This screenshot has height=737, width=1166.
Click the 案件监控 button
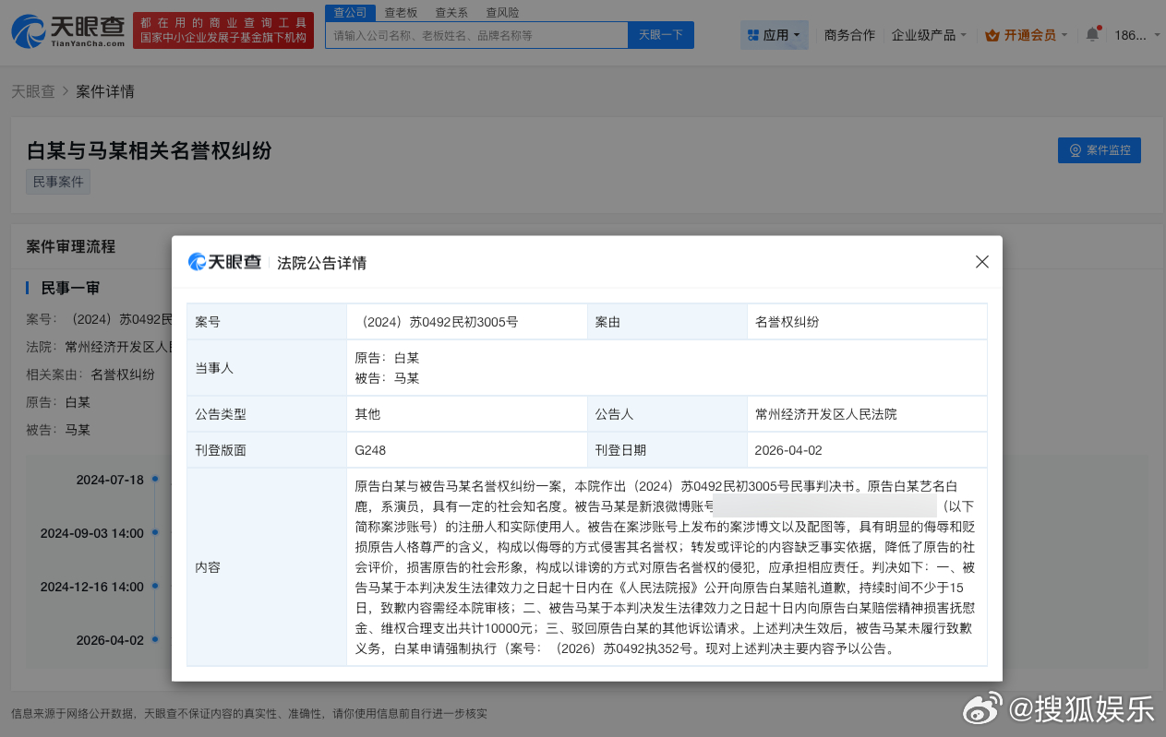pos(1099,150)
